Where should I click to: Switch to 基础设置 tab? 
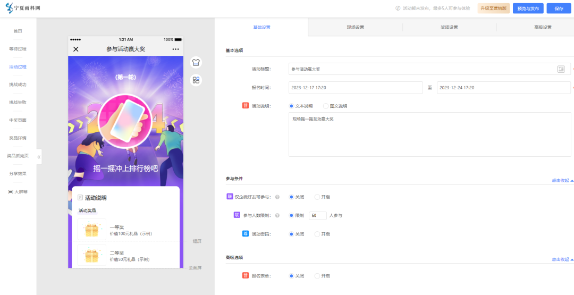click(261, 27)
